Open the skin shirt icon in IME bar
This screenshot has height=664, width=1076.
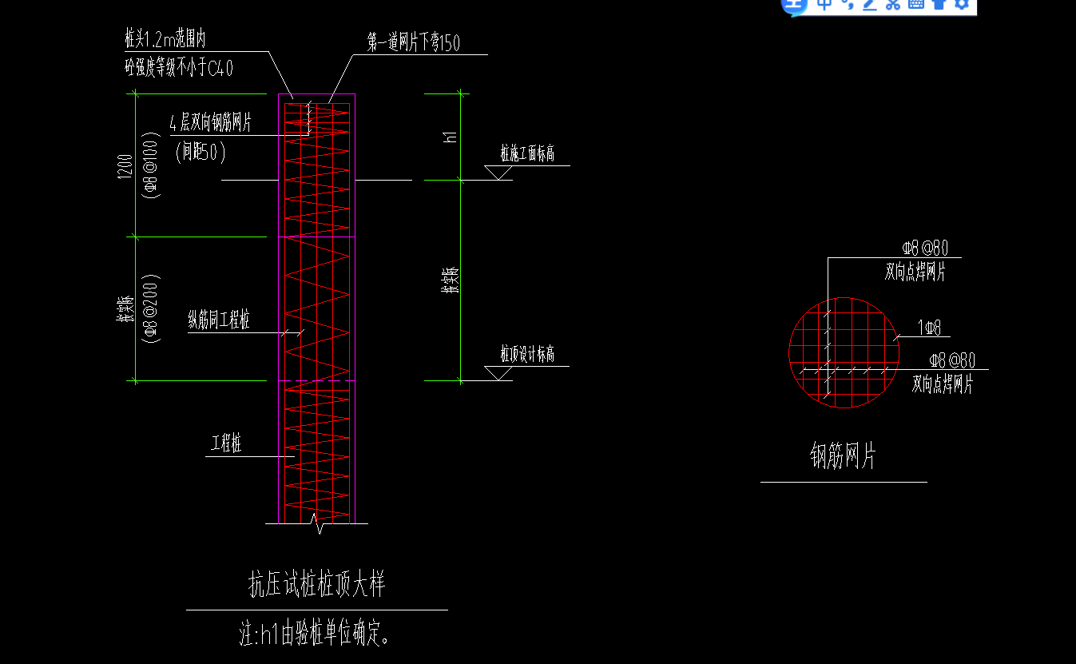pyautogui.click(x=939, y=4)
